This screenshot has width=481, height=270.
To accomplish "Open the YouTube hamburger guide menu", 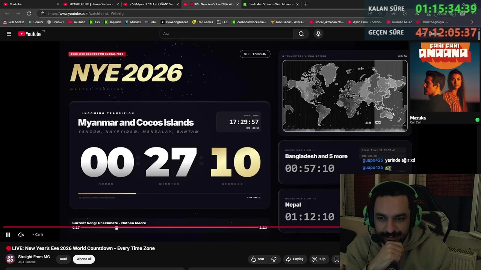I will [9, 34].
